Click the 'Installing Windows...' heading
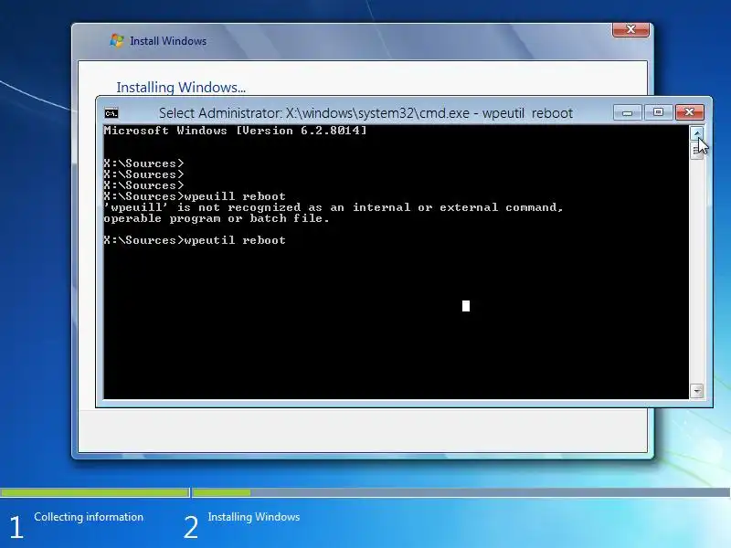This screenshot has height=548, width=731. pyautogui.click(x=181, y=87)
